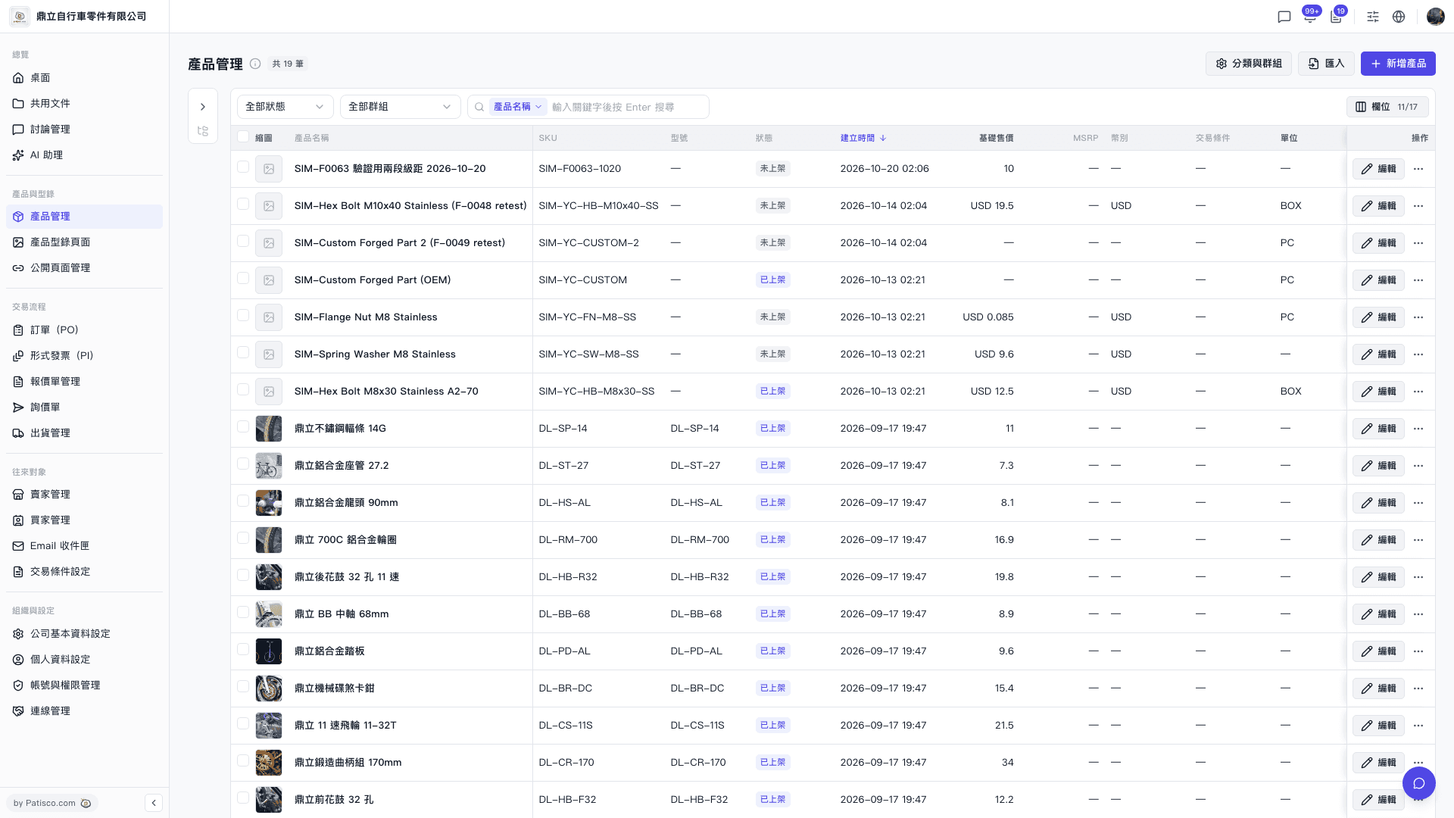Open 出貨管理 in sidebar

(84, 433)
